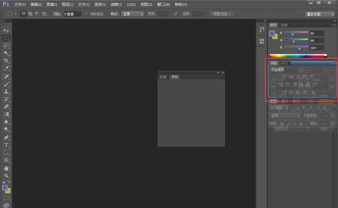
Task: Select the Pen tool
Action: (x=6, y=137)
